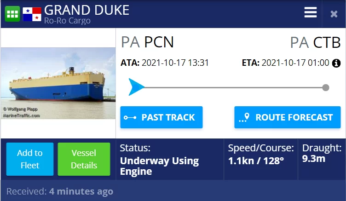Show the vessel's Past Track
This screenshot has width=346, height=201.
point(161,117)
